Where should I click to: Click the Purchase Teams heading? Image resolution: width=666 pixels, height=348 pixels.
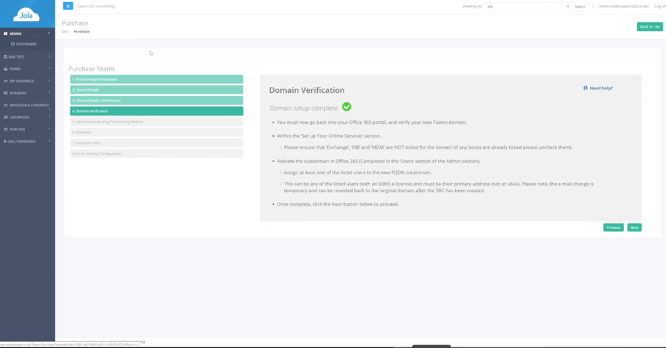click(x=92, y=69)
